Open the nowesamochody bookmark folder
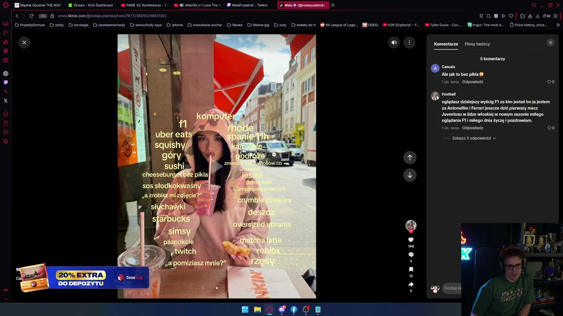Viewport: 563px width, 316px height. (109, 25)
